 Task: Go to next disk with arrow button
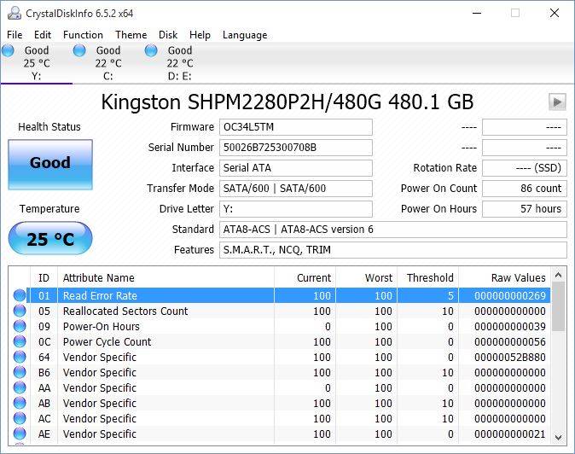click(x=557, y=102)
